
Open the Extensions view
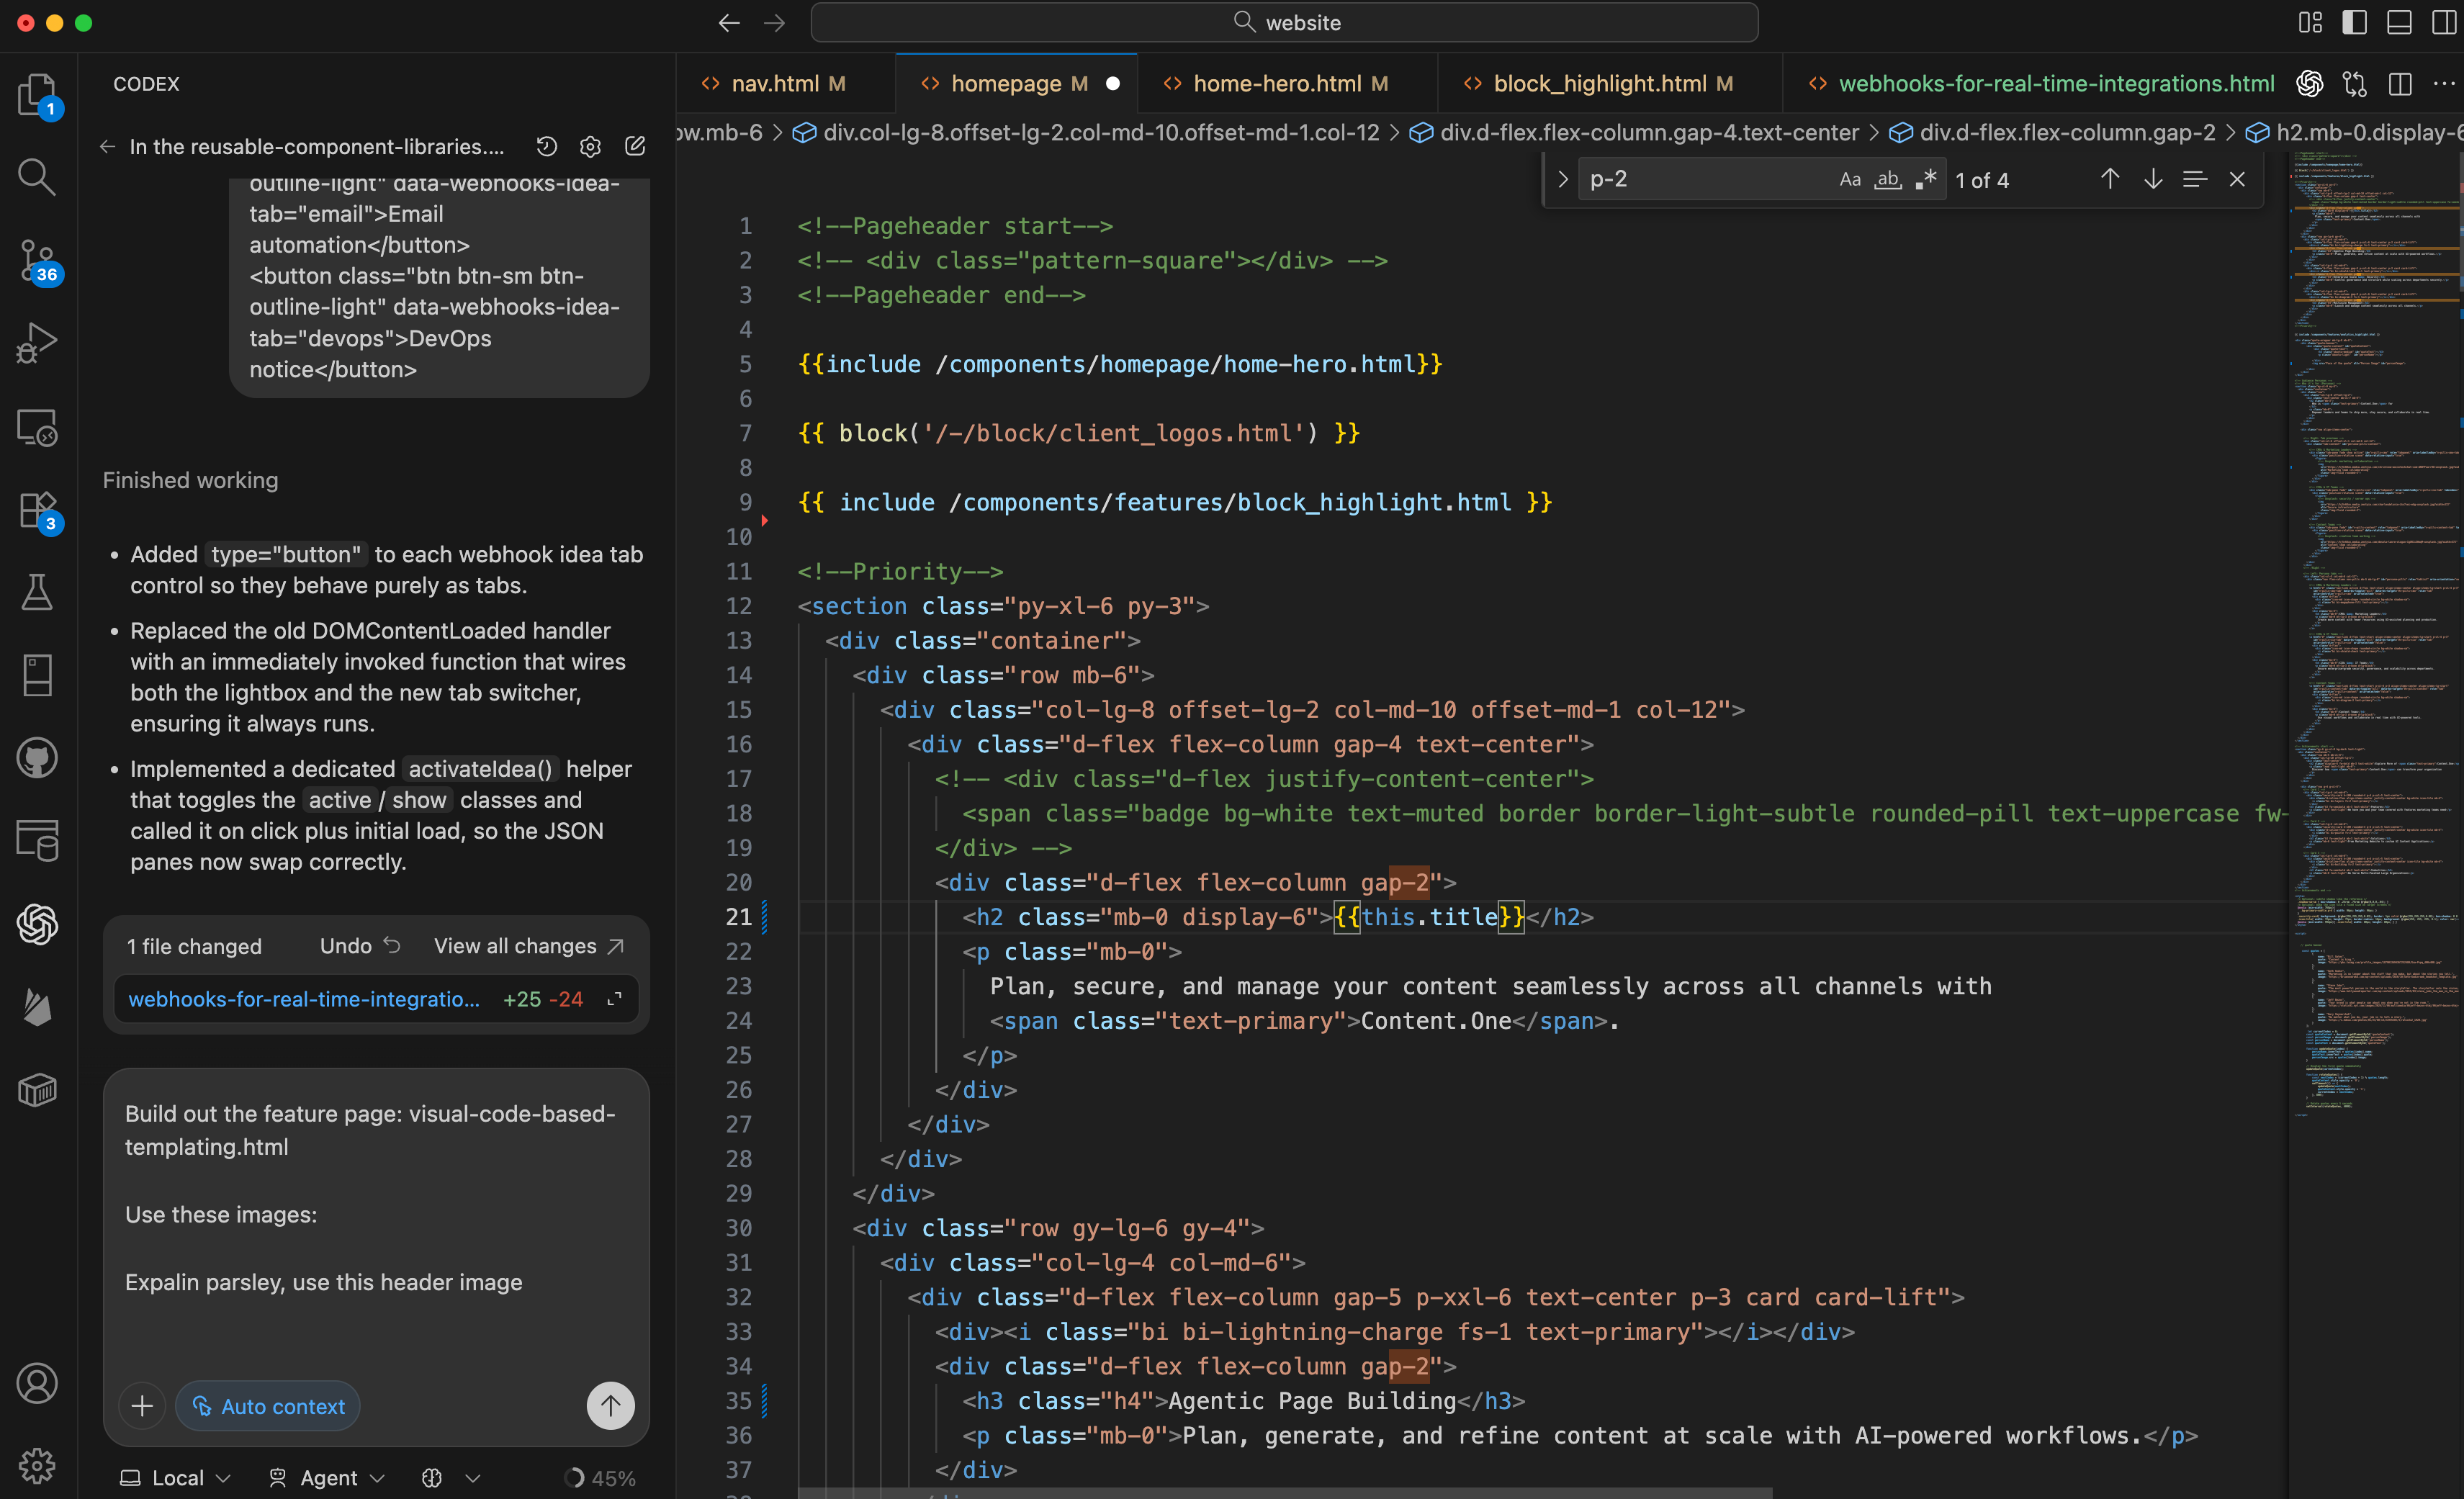(37, 509)
